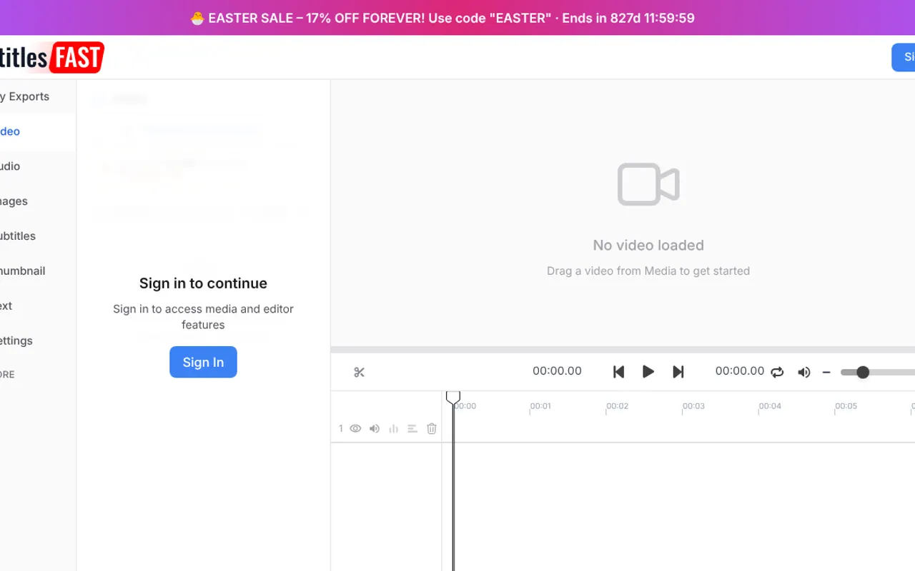Screen dimensions: 915x571
Task: Mute the master volume speaker icon
Action: coord(804,372)
